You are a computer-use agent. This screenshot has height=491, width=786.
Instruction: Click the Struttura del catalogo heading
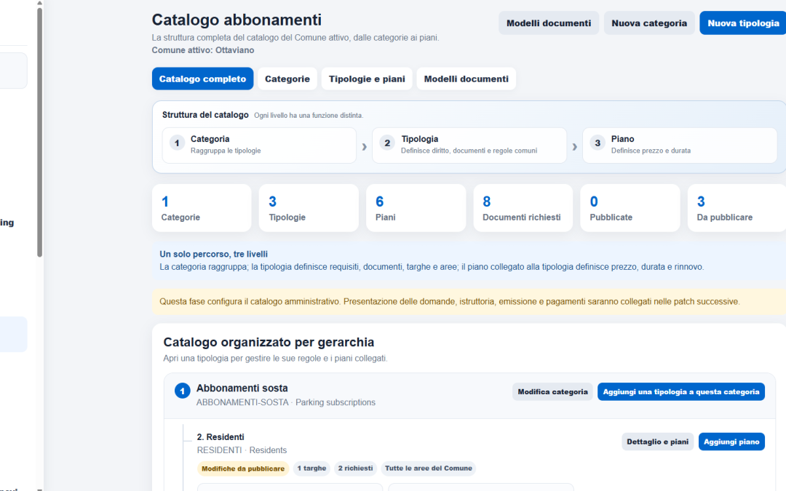[205, 115]
